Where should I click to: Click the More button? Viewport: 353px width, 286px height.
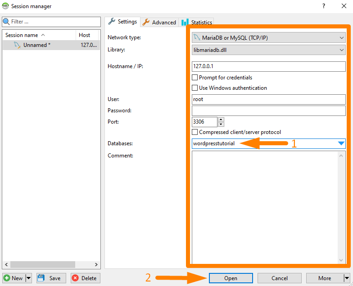[325, 278]
